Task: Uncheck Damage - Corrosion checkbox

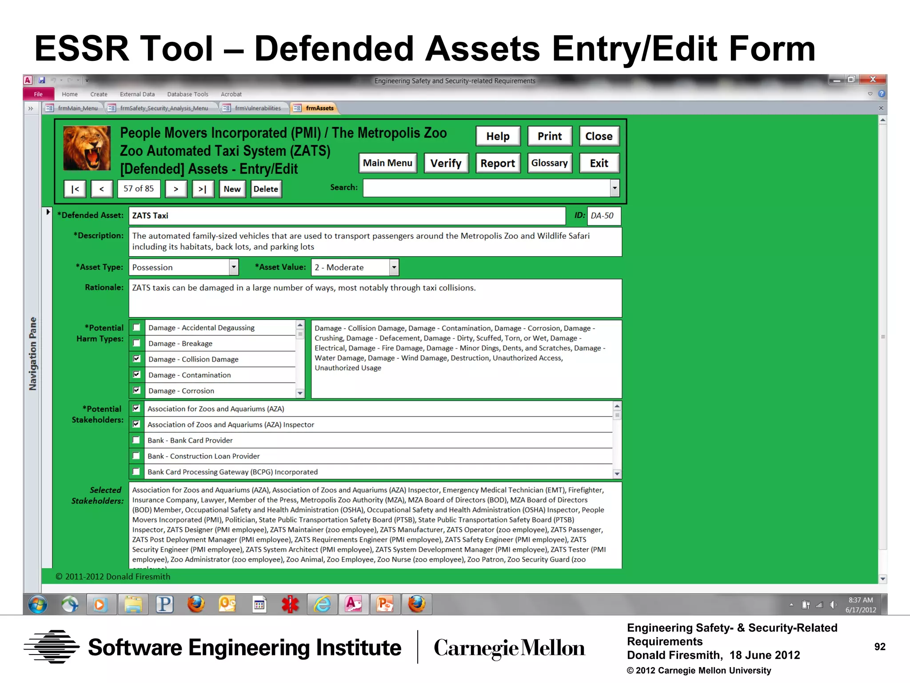Action: 137,390
